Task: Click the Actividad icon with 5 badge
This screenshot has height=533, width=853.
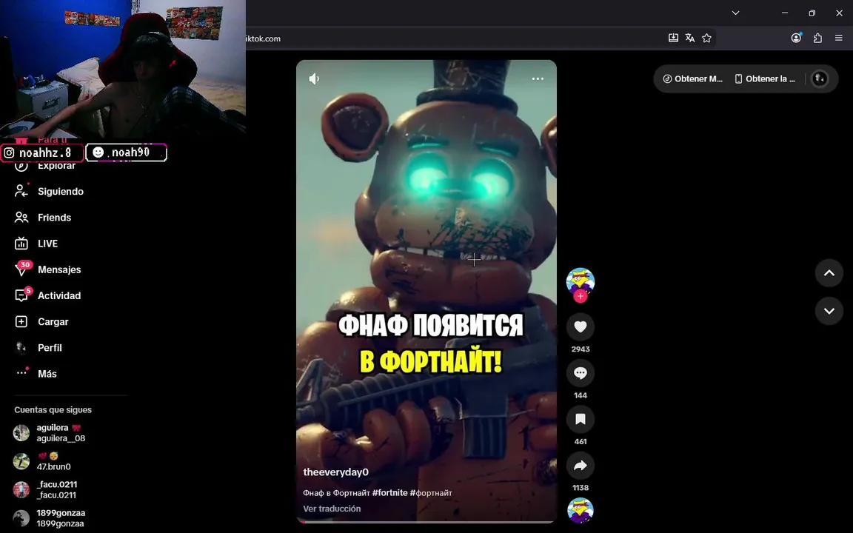Action: [x=21, y=295]
